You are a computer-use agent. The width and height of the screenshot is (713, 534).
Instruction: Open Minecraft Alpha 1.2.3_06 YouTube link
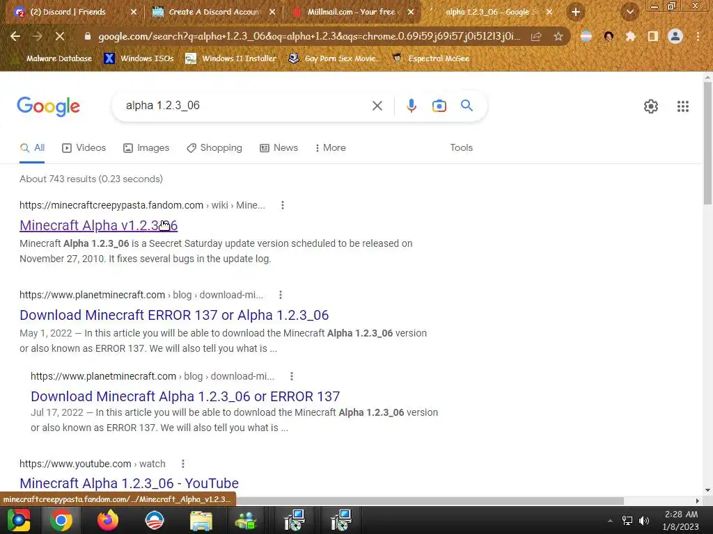click(129, 483)
